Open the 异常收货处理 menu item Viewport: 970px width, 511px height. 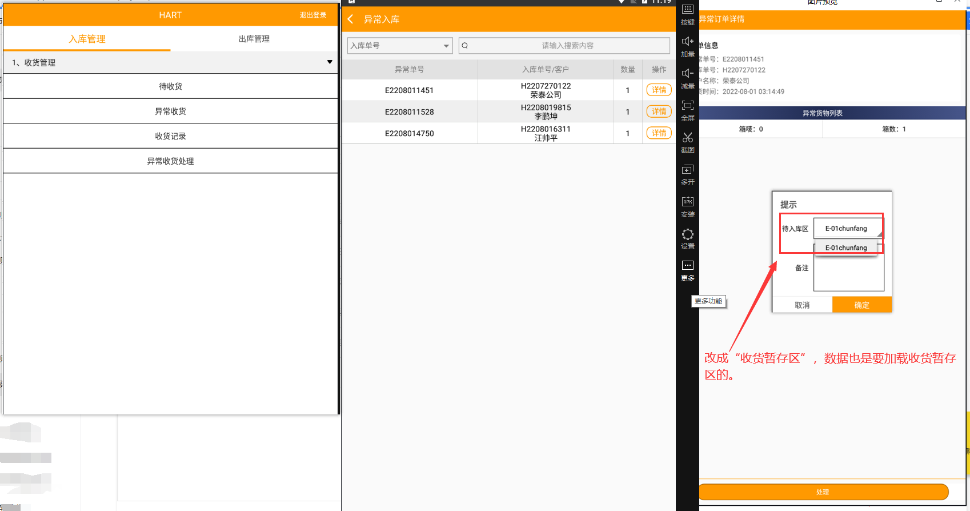[x=170, y=161]
